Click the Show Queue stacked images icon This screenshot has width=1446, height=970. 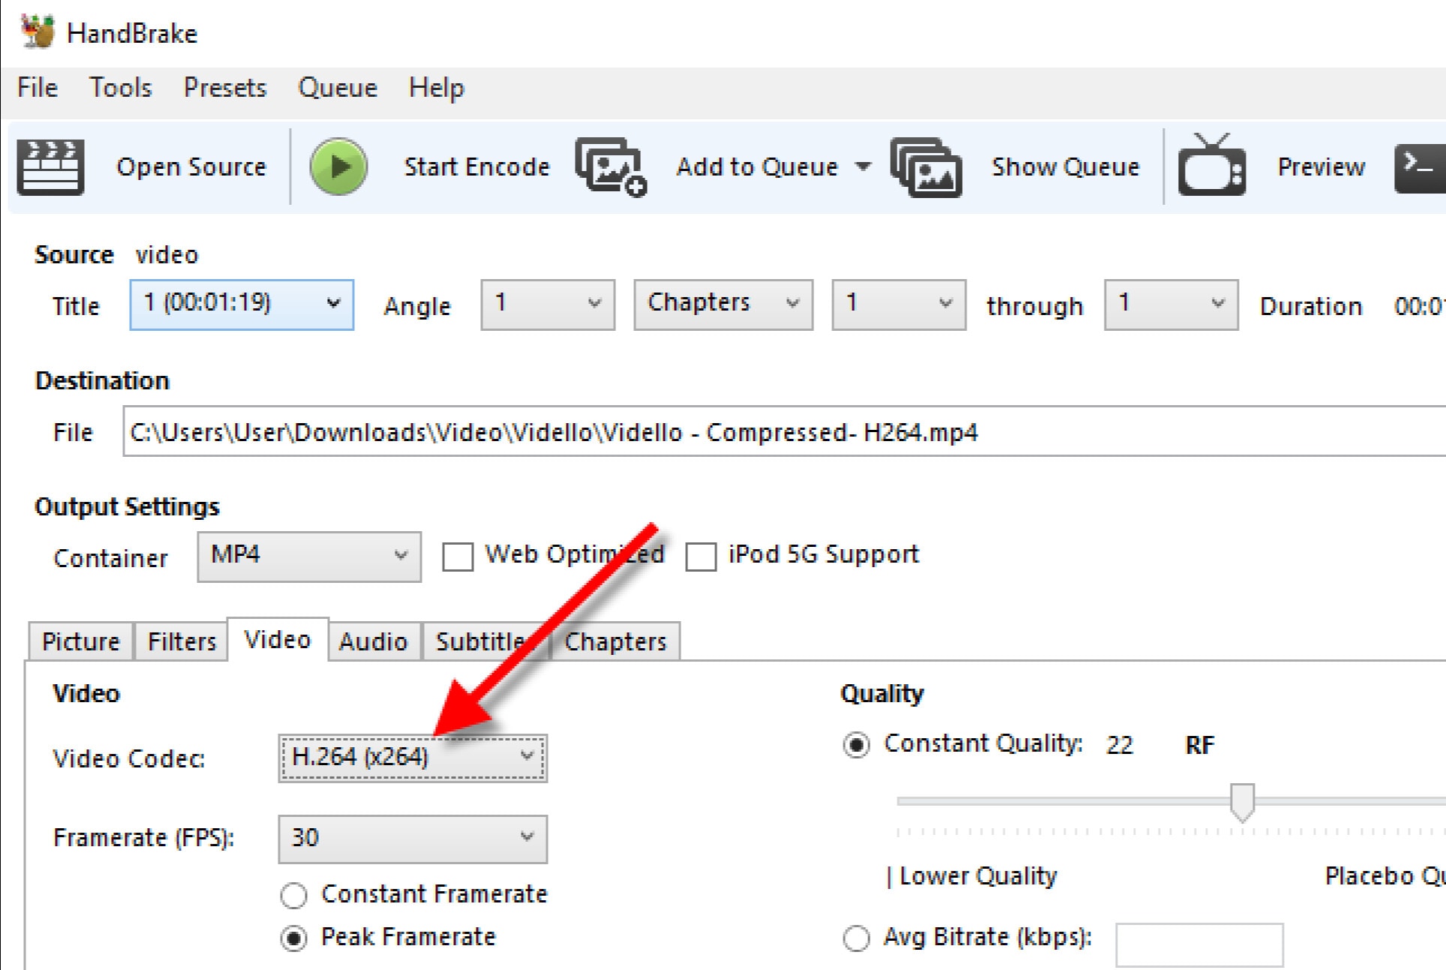tap(926, 167)
